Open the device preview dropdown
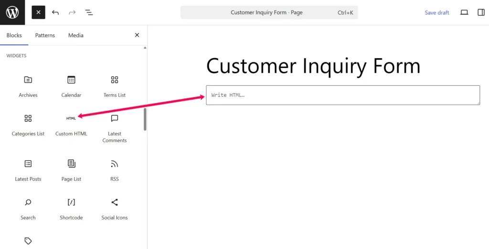The image size is (489, 249). [464, 12]
